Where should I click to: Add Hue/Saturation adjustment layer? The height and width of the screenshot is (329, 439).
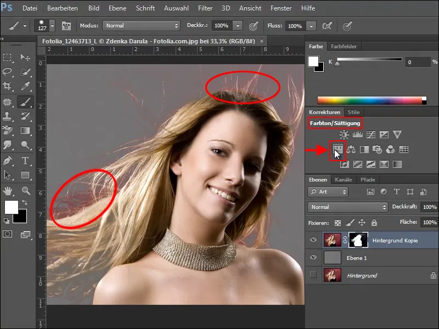[338, 149]
